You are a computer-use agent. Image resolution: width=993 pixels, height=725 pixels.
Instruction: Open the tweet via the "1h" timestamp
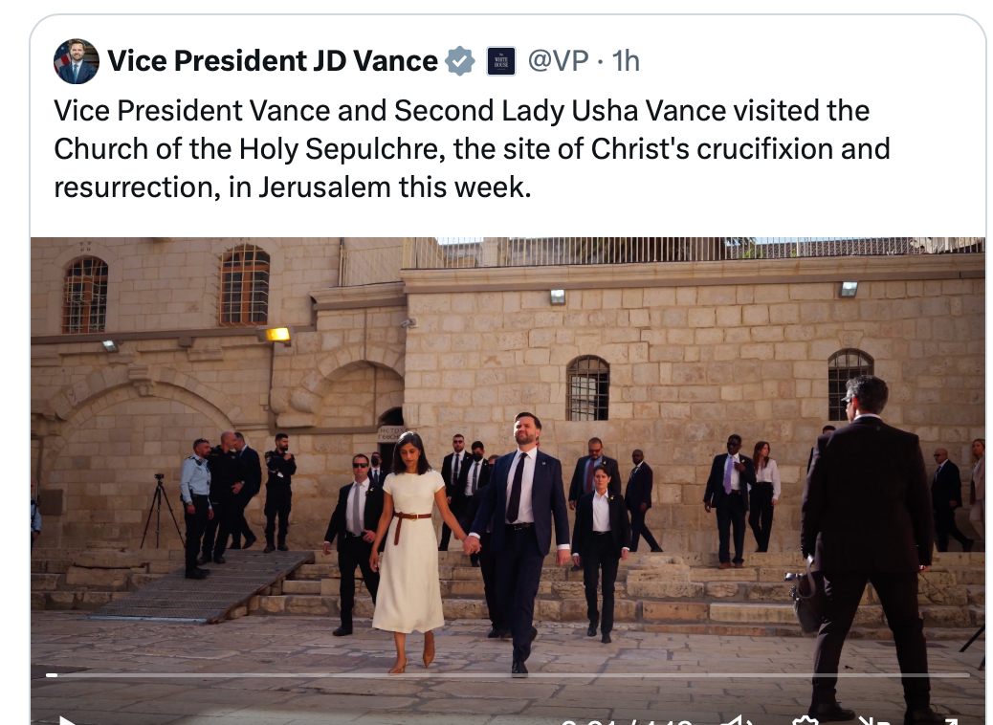coord(626,61)
